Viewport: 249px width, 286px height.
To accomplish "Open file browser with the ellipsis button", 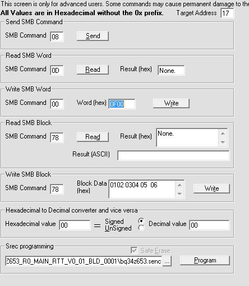I will pos(167,261).
